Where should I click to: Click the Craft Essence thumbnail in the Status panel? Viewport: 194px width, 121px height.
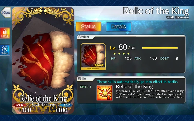click(x=93, y=57)
